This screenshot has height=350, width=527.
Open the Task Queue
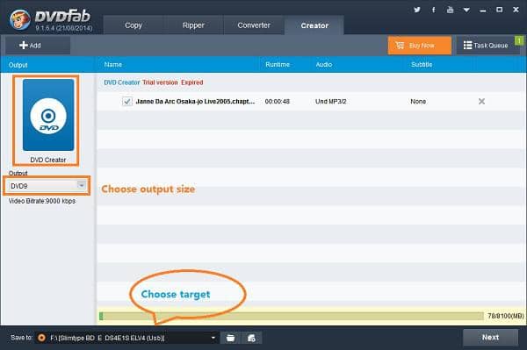click(486, 46)
